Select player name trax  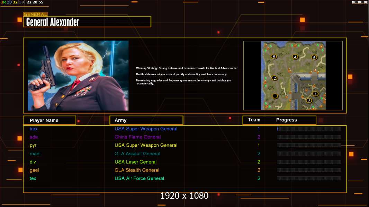(34, 129)
